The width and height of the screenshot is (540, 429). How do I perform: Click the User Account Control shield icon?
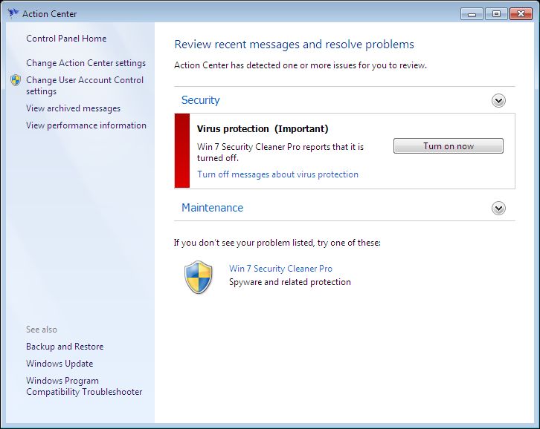(x=16, y=80)
